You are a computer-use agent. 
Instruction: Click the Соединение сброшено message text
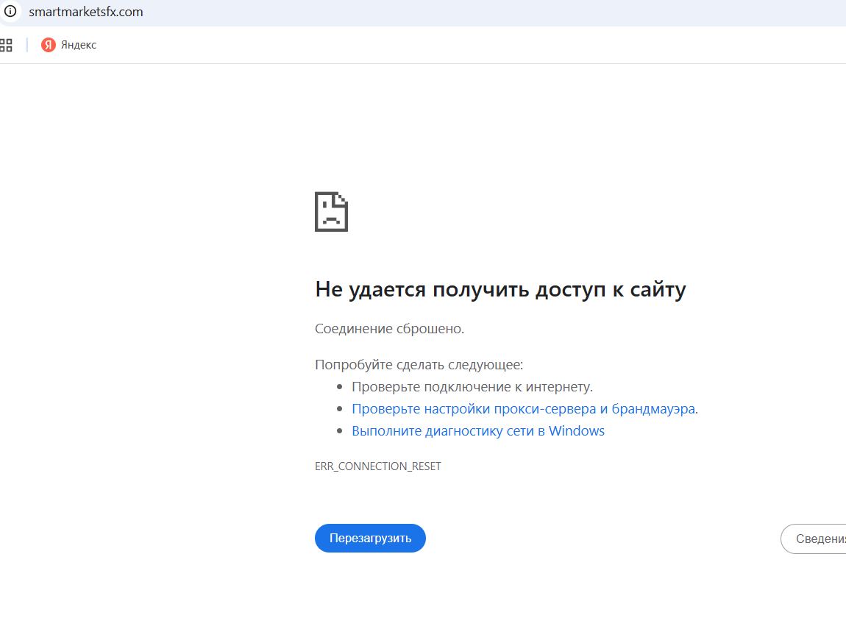pos(389,329)
